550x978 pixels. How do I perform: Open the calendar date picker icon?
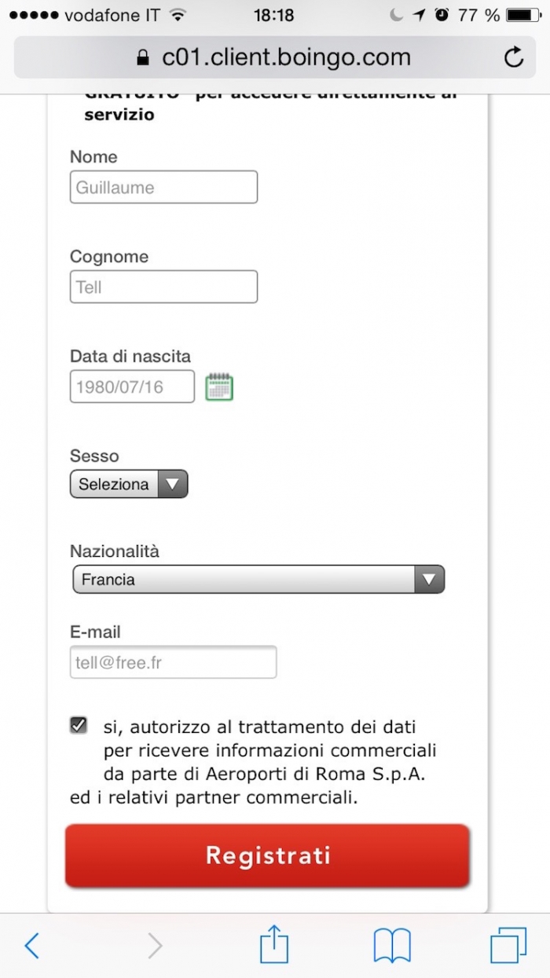click(x=219, y=387)
